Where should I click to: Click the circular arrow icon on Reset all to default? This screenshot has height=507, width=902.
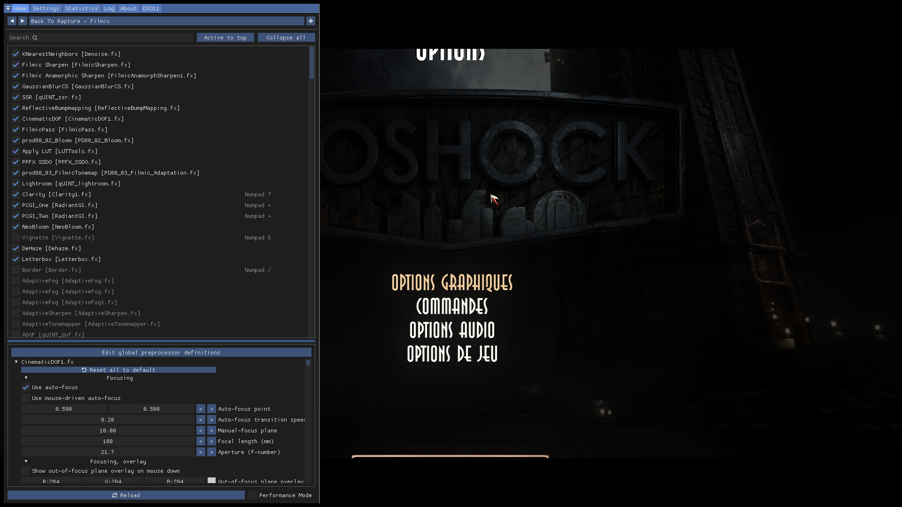[x=85, y=369]
